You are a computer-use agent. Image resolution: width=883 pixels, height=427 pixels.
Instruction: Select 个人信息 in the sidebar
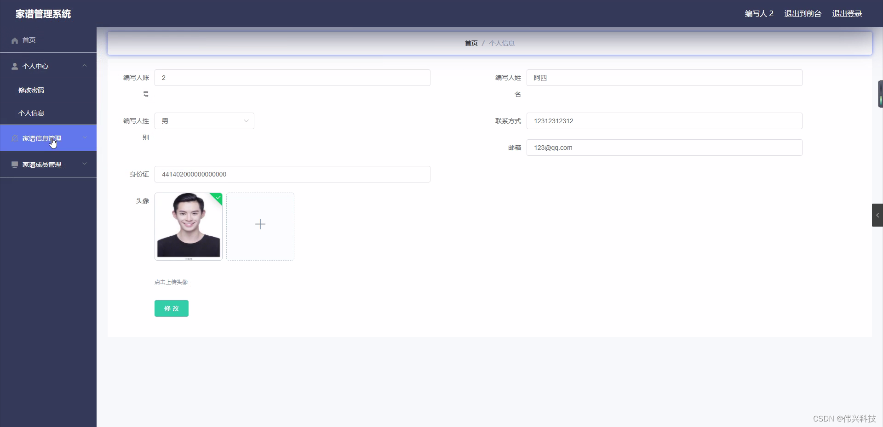click(x=31, y=113)
